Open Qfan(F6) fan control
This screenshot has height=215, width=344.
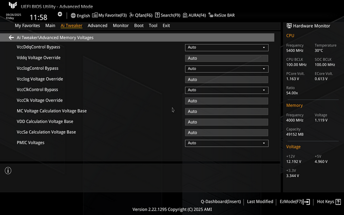(141, 15)
